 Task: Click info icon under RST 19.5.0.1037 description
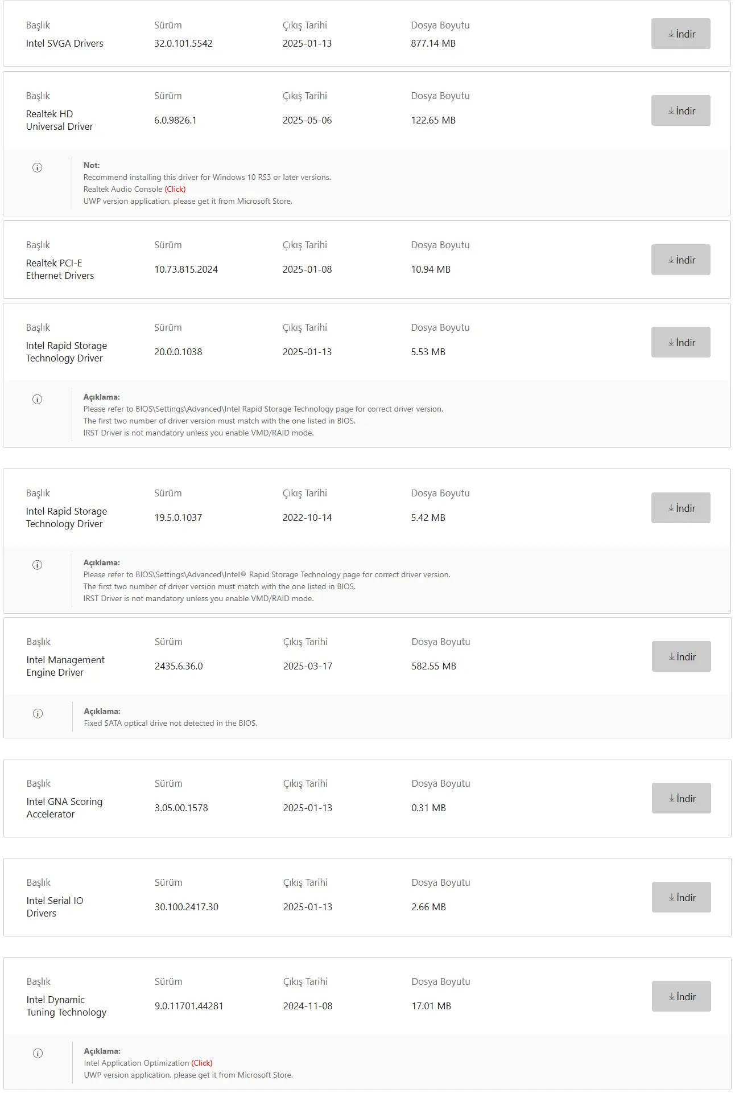(x=38, y=565)
